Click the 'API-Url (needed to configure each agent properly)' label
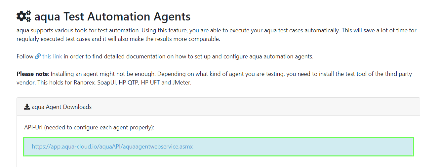The width and height of the screenshot is (439, 167). (x=89, y=127)
